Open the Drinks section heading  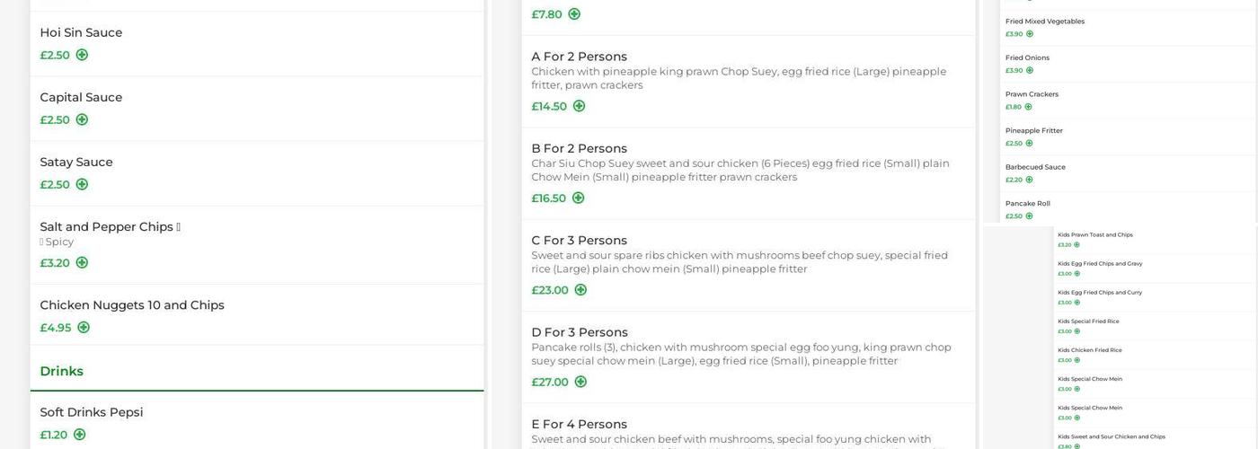coord(61,371)
